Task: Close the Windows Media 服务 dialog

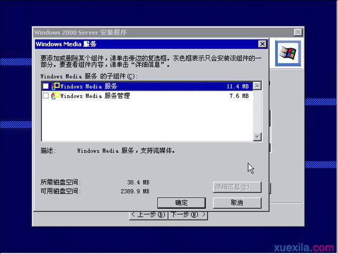Action: tap(262, 44)
